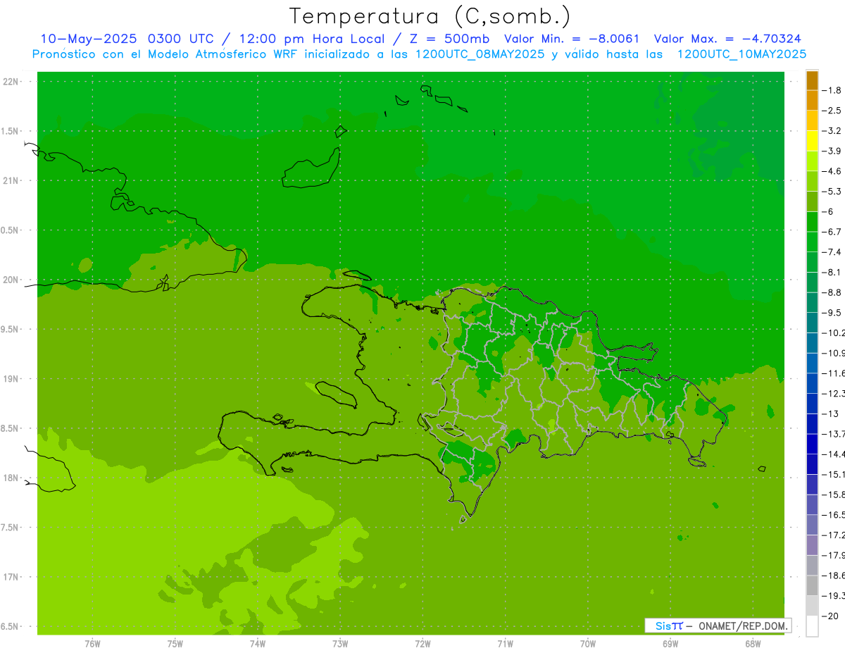This screenshot has width=845, height=653.
Task: Click the 70W longitude label
Action: (x=588, y=644)
